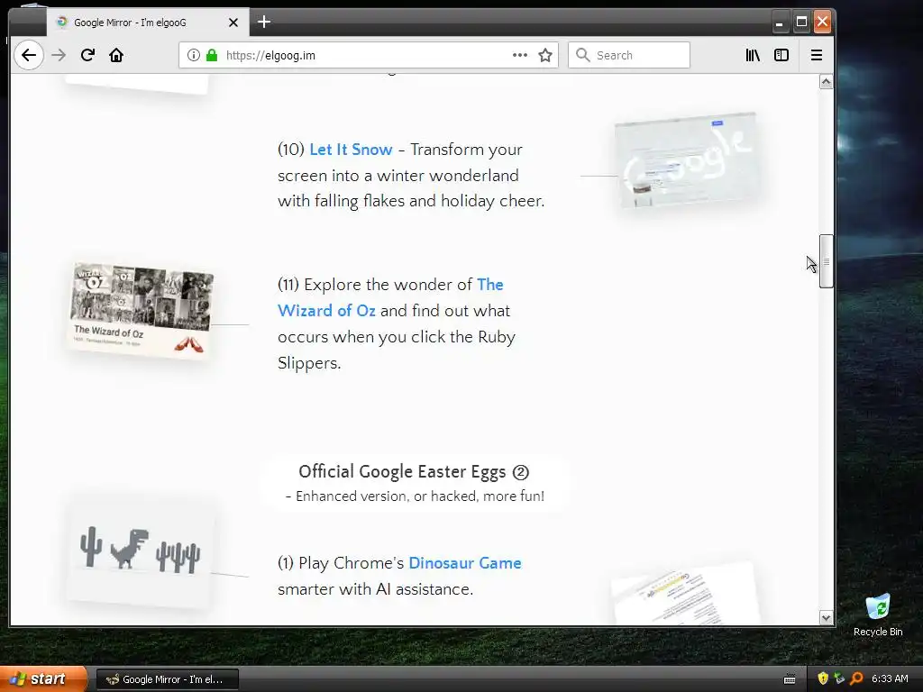Click the elgoog.im URL in the address bar

pyautogui.click(x=270, y=55)
